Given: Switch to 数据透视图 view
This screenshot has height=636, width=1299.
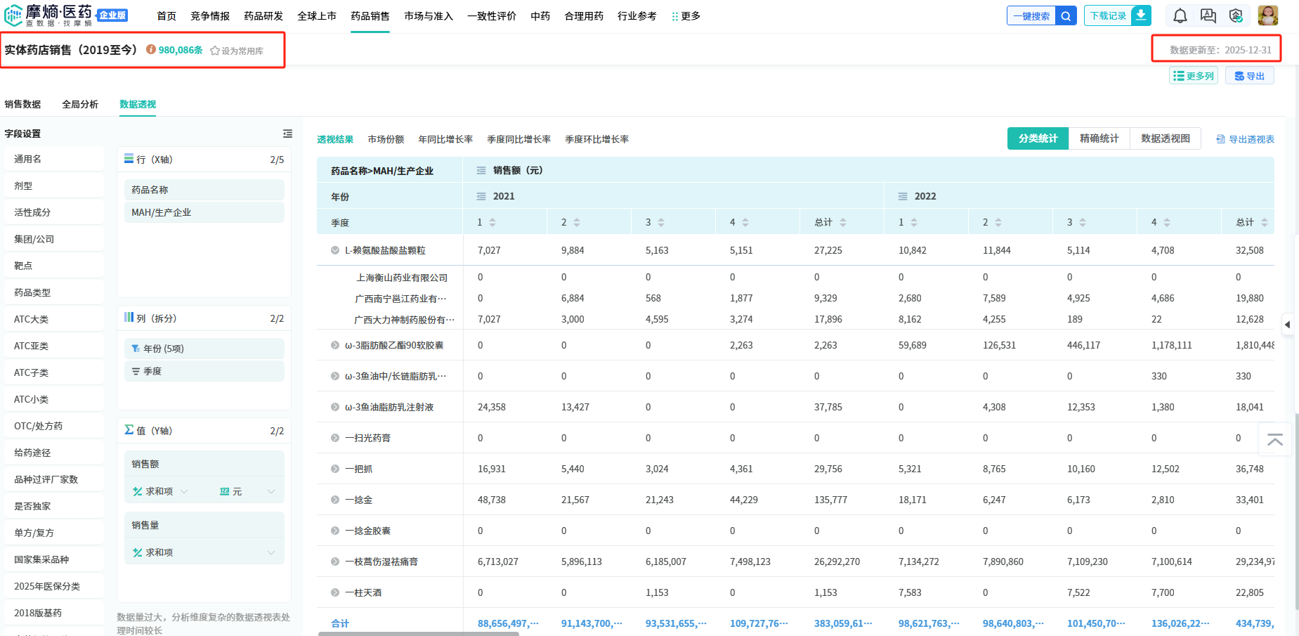Looking at the screenshot, I should [1165, 138].
